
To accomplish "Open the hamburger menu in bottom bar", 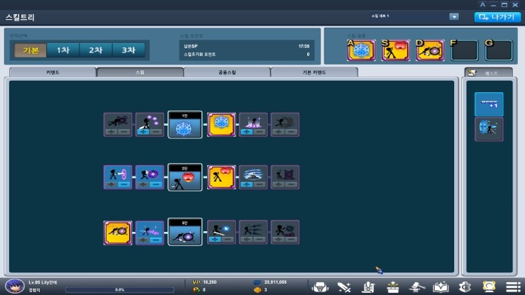I will (x=512, y=286).
